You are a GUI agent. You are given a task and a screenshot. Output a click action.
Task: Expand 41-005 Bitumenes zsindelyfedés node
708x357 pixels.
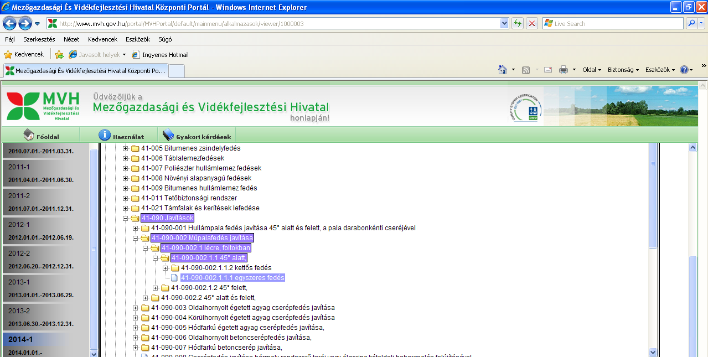pos(126,148)
